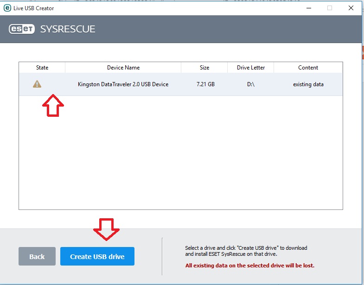The width and height of the screenshot is (364, 285).
Task: Click the Content column header
Action: coord(308,68)
